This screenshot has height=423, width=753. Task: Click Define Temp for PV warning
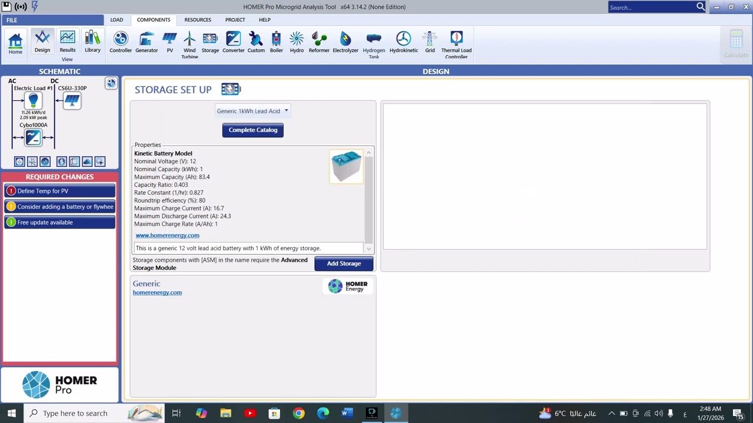click(x=59, y=191)
